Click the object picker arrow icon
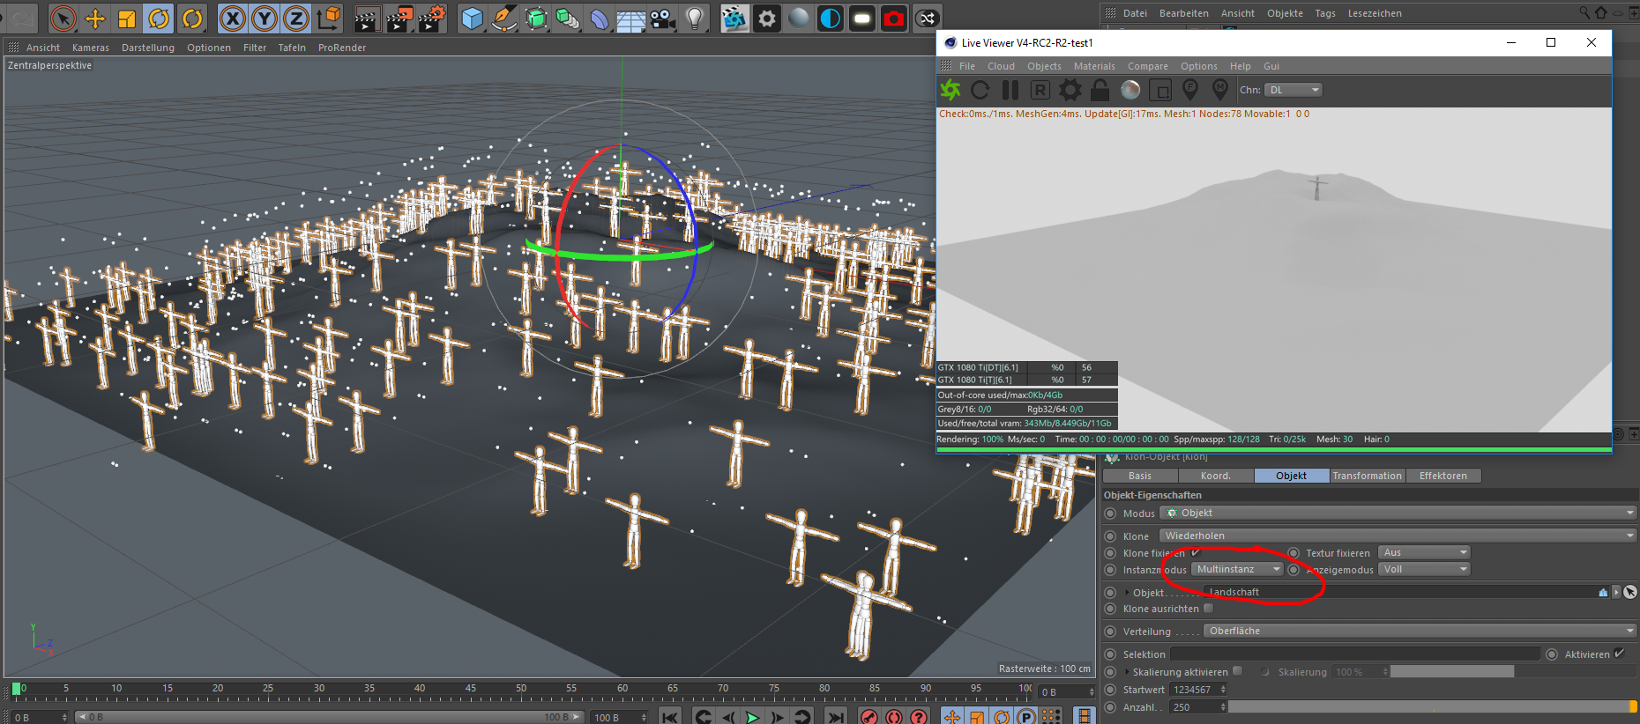The height and width of the screenshot is (724, 1640). pyautogui.click(x=1630, y=592)
